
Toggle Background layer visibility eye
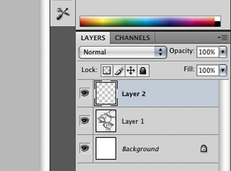(x=85, y=148)
